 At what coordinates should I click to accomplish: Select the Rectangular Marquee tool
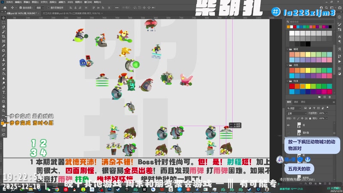[3, 23]
